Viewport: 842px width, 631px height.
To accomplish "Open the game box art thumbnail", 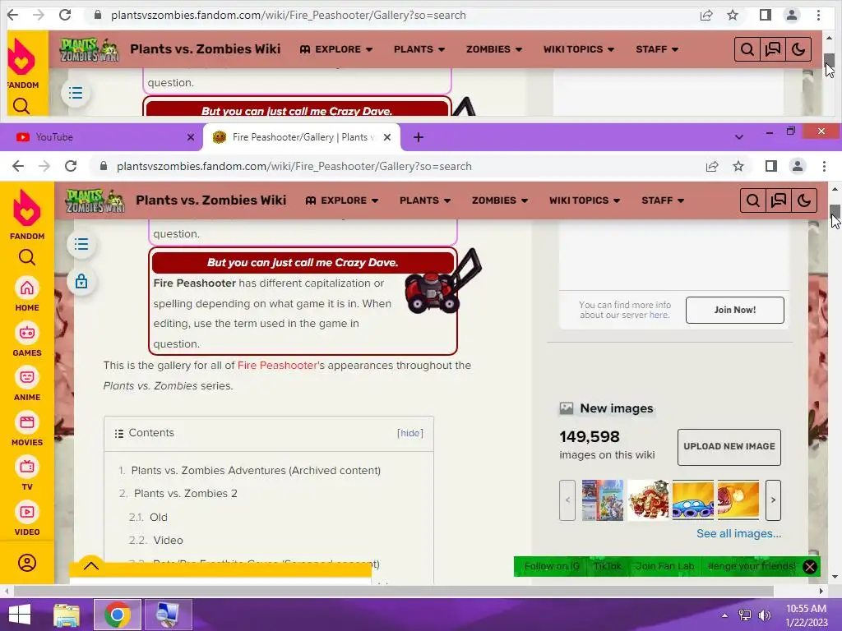I will (x=603, y=500).
